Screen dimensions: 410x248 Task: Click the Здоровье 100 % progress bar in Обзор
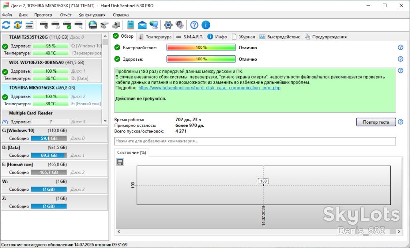pos(201,59)
